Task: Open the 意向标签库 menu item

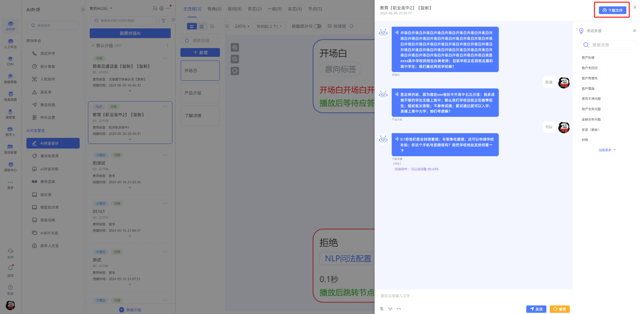Action: [49, 156]
